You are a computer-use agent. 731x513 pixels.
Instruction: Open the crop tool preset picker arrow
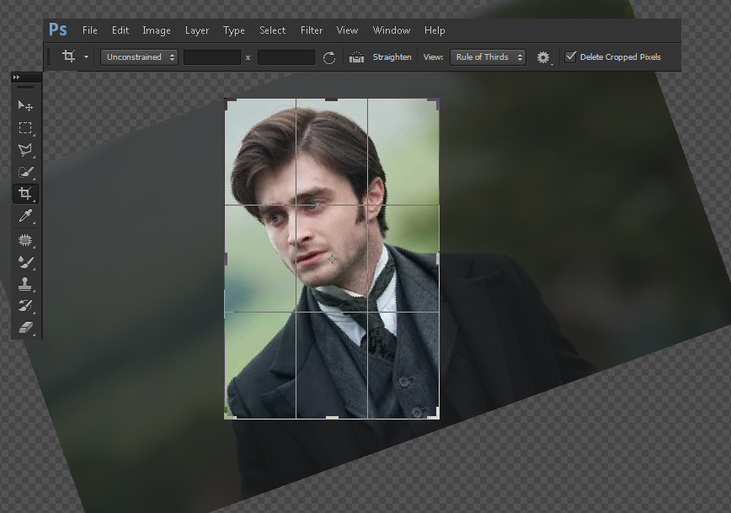click(x=86, y=57)
